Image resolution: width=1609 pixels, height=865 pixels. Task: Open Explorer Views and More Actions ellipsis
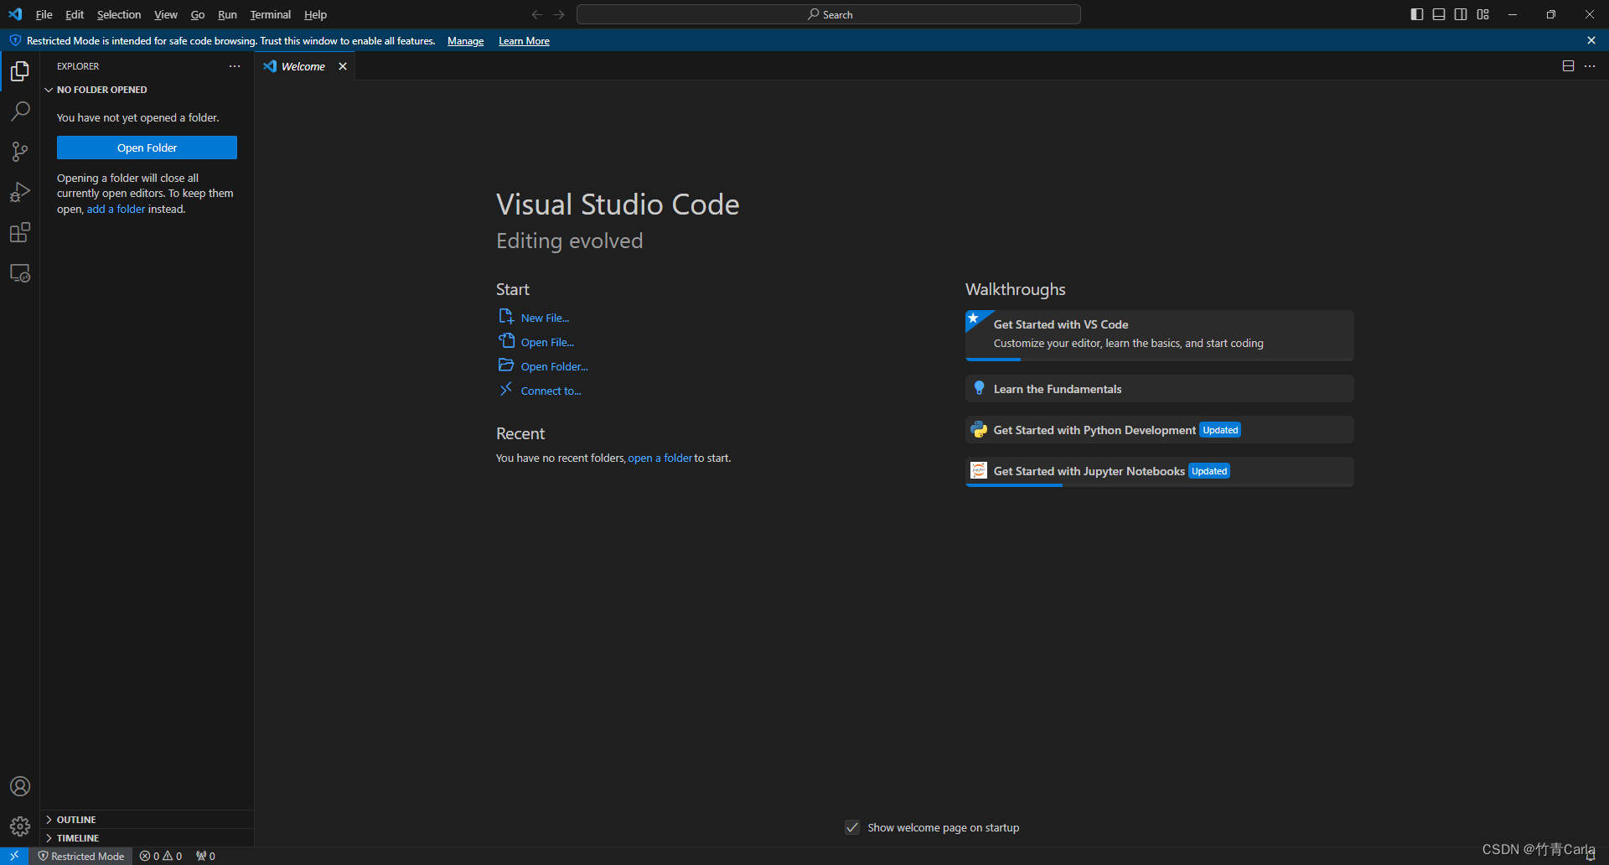tap(235, 66)
